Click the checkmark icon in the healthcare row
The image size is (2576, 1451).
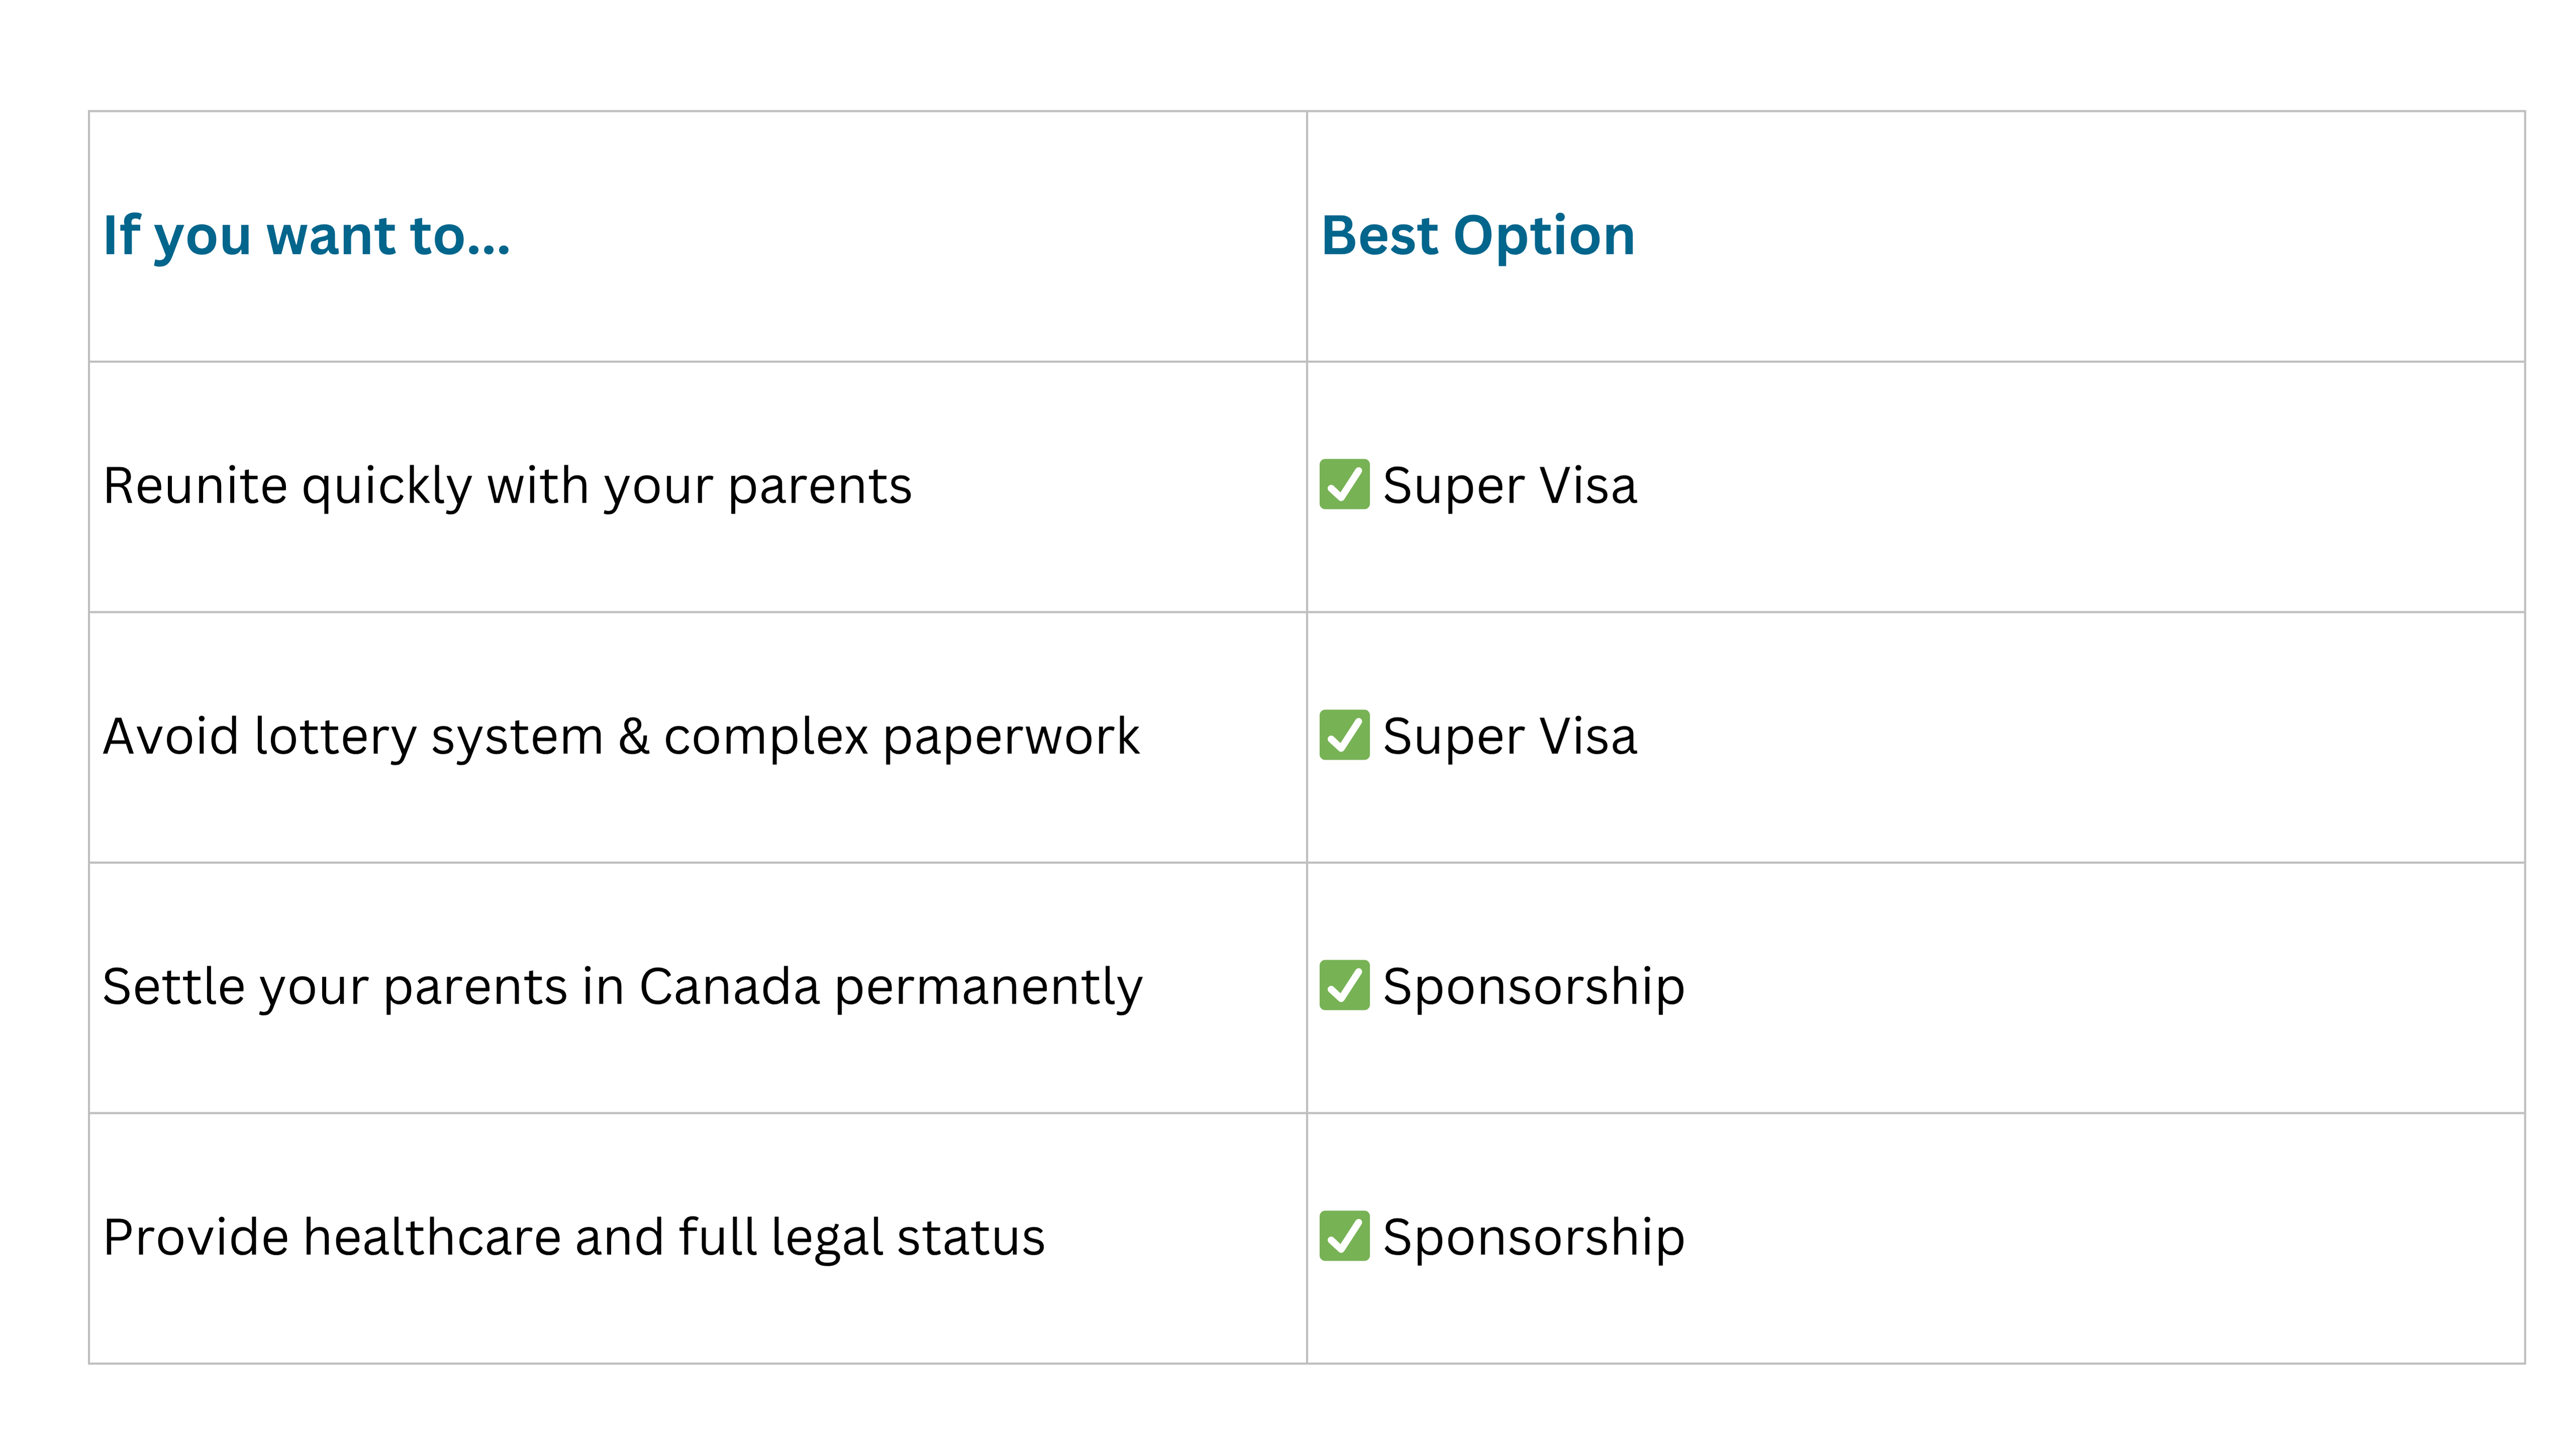click(1344, 1236)
